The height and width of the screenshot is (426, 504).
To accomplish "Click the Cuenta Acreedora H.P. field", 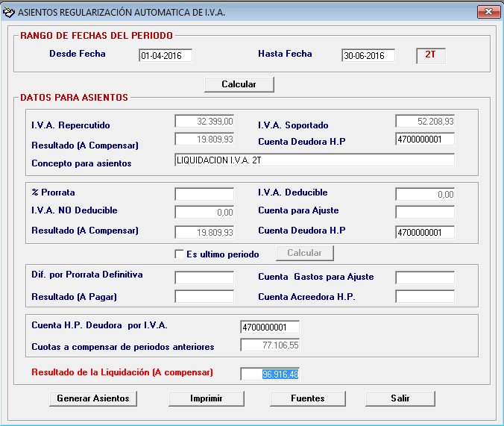I will 425,296.
